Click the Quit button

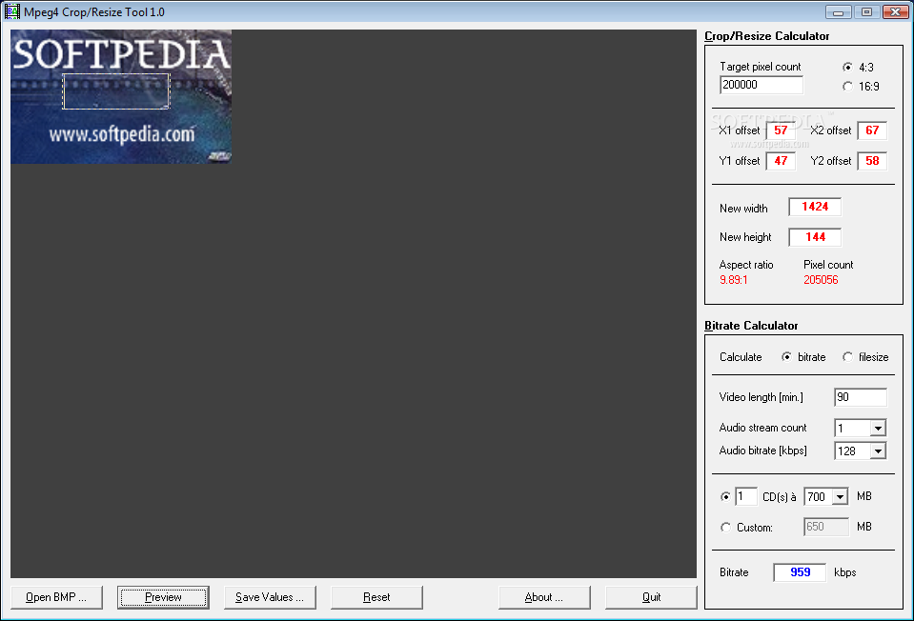pyautogui.click(x=651, y=597)
